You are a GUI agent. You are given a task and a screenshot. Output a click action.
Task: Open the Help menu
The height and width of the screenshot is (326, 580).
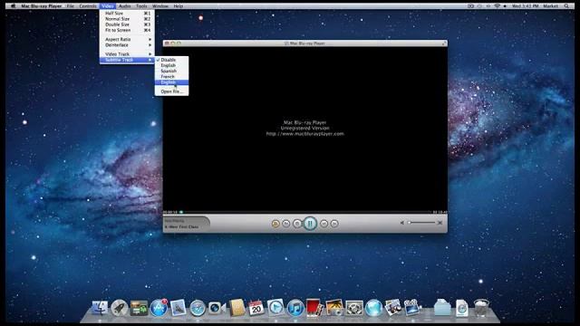[x=179, y=6]
